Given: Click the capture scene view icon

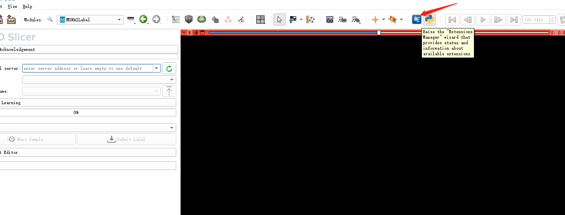Looking at the screenshot, I should (x=343, y=19).
